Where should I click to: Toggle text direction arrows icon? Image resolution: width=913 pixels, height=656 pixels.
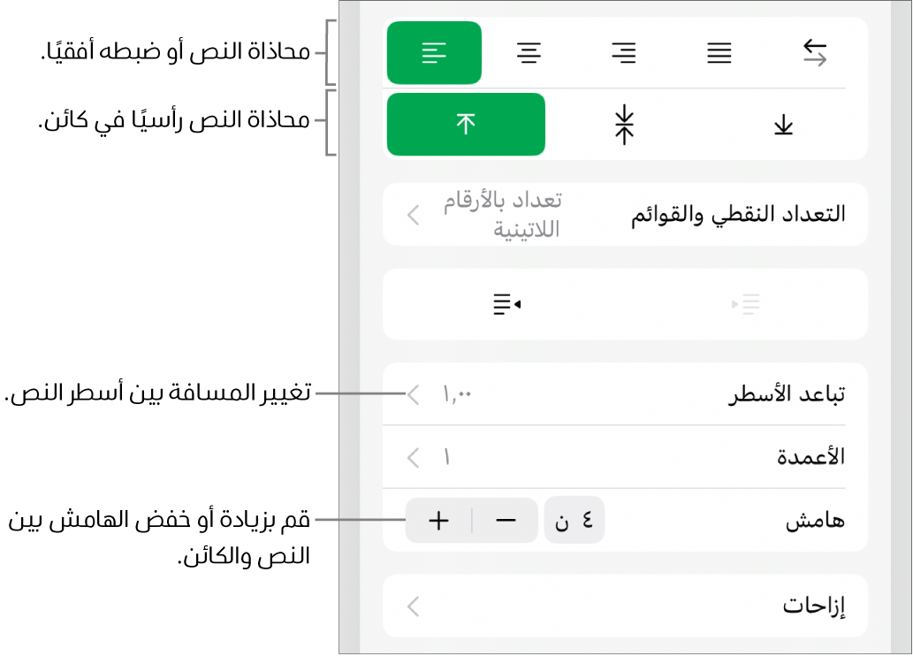pos(814,53)
